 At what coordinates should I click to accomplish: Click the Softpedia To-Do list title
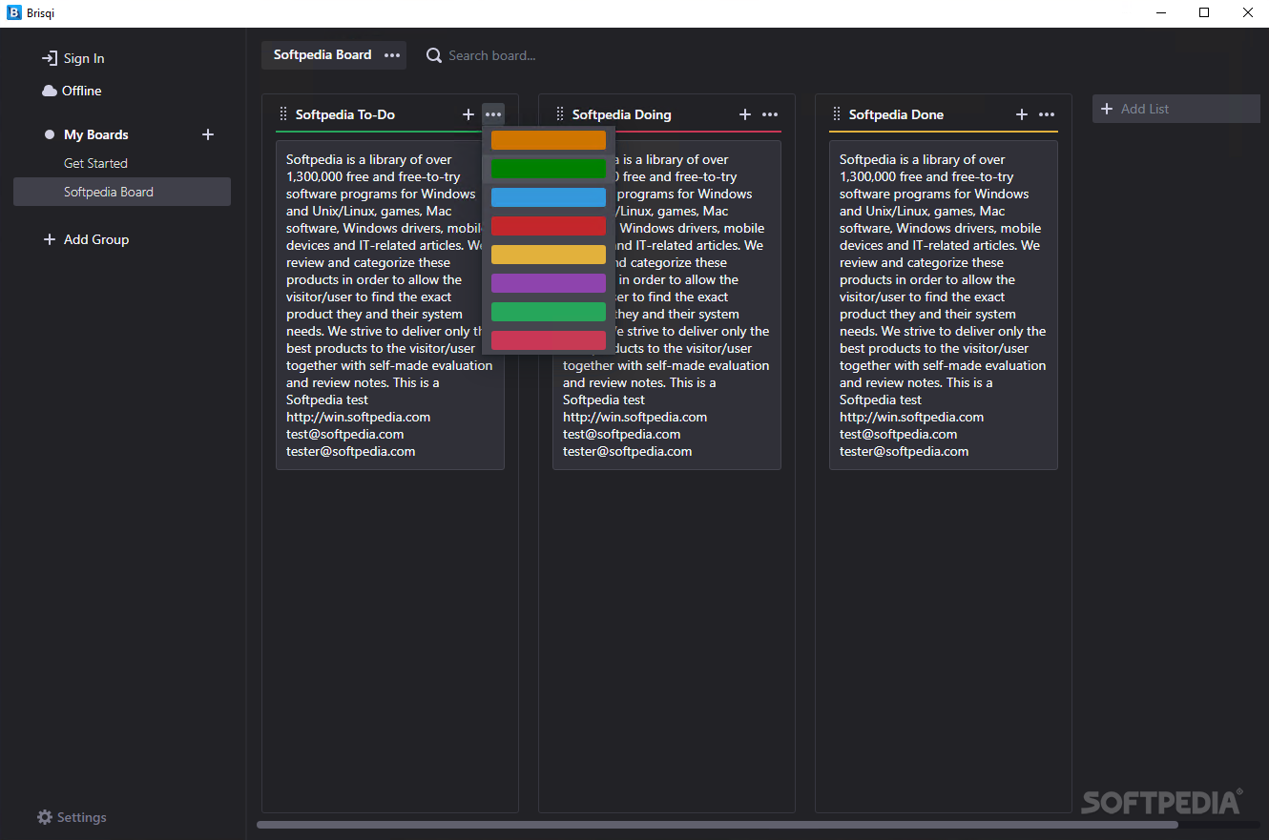point(345,114)
